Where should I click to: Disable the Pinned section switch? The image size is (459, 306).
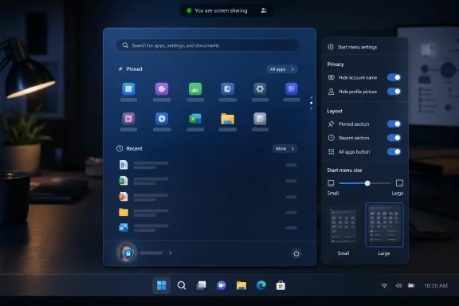[x=394, y=124]
